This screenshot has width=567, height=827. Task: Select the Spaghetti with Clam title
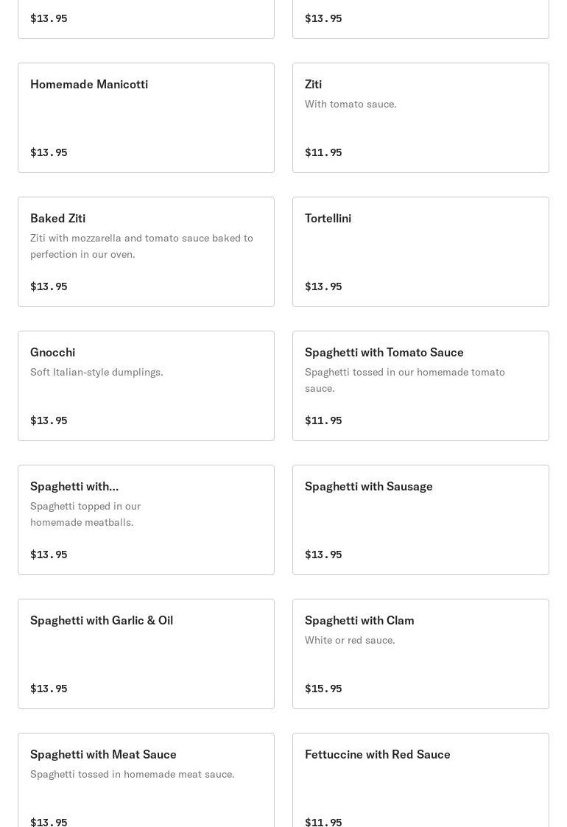(359, 621)
